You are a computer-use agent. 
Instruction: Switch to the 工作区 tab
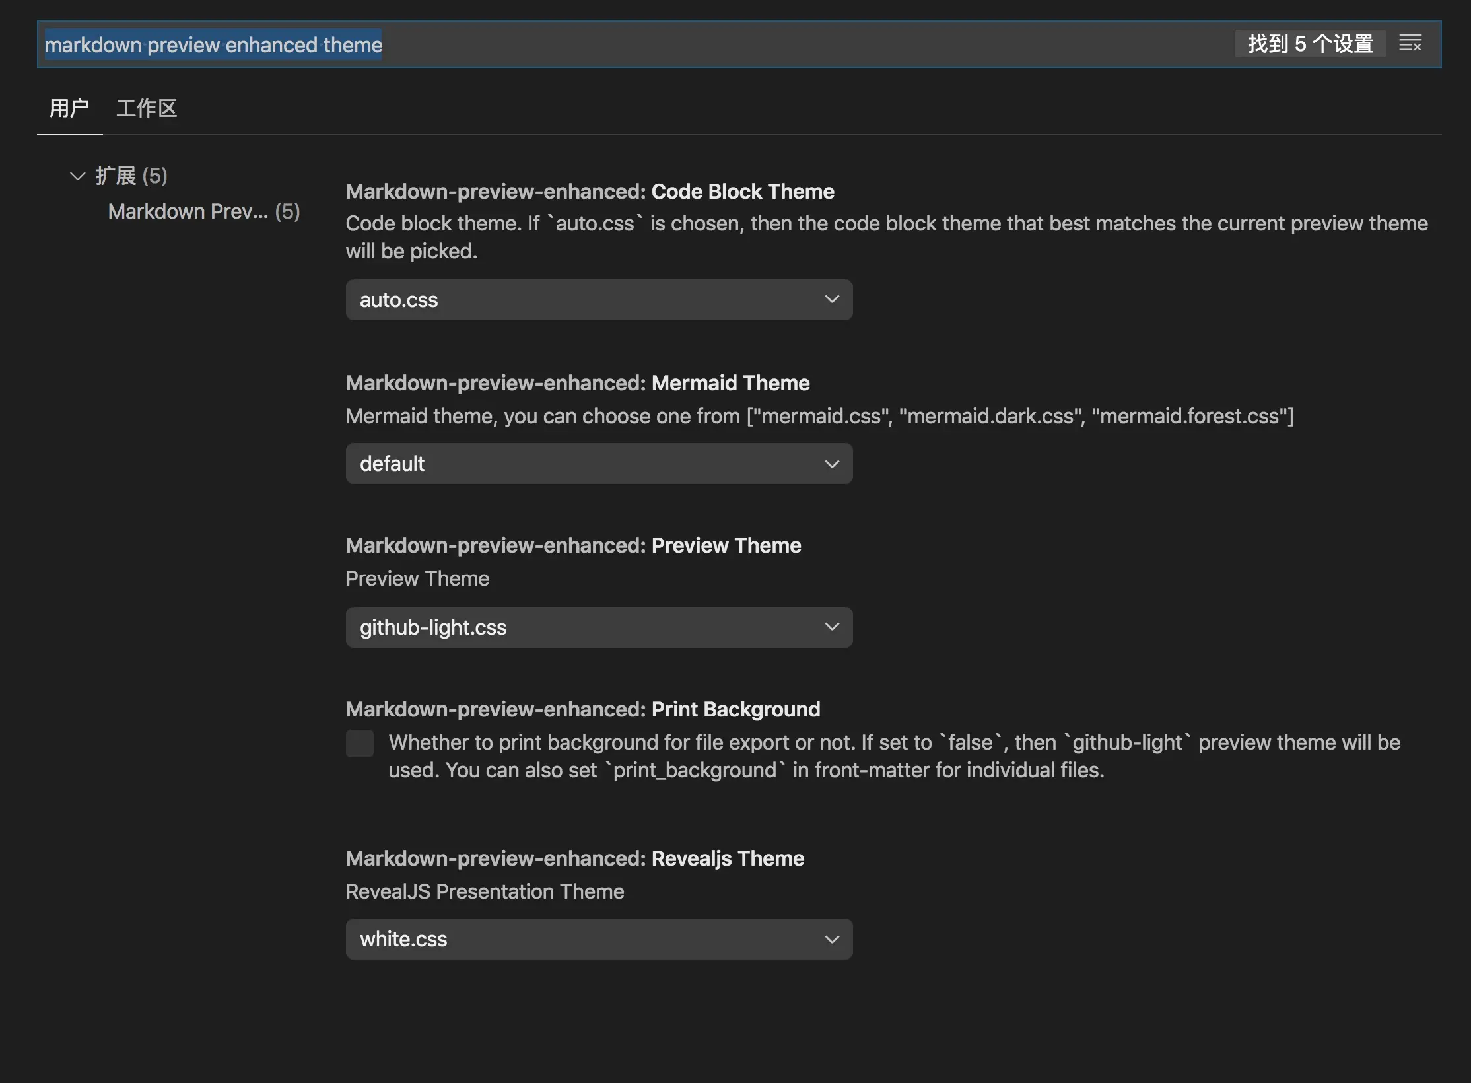[x=147, y=108]
